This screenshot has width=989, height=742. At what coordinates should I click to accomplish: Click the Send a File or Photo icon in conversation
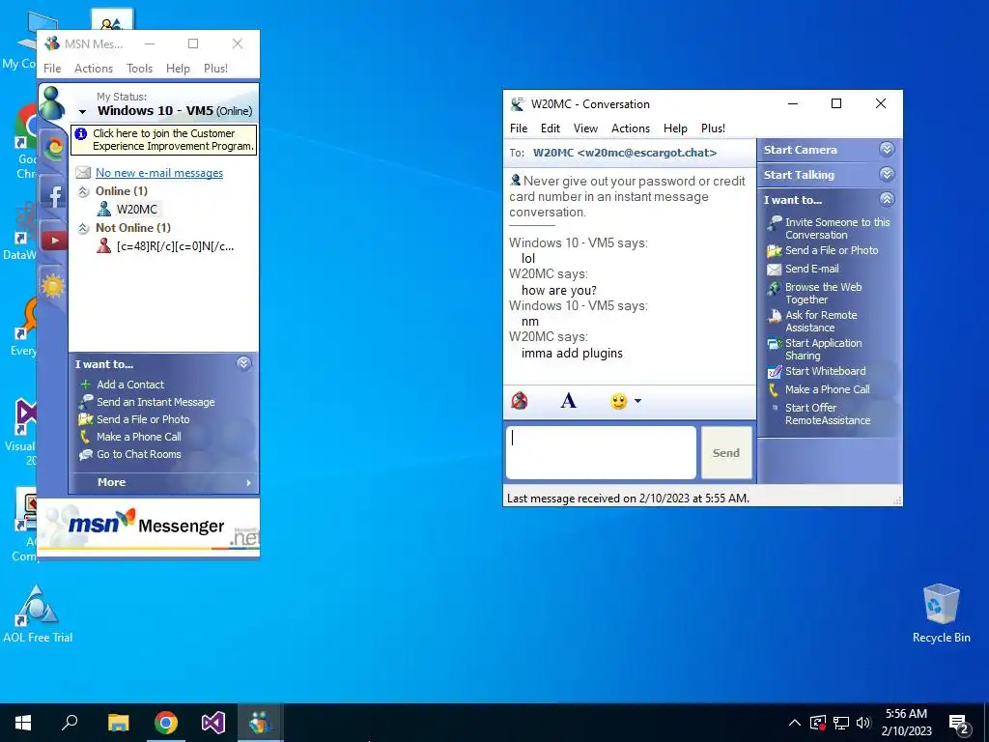coord(774,251)
